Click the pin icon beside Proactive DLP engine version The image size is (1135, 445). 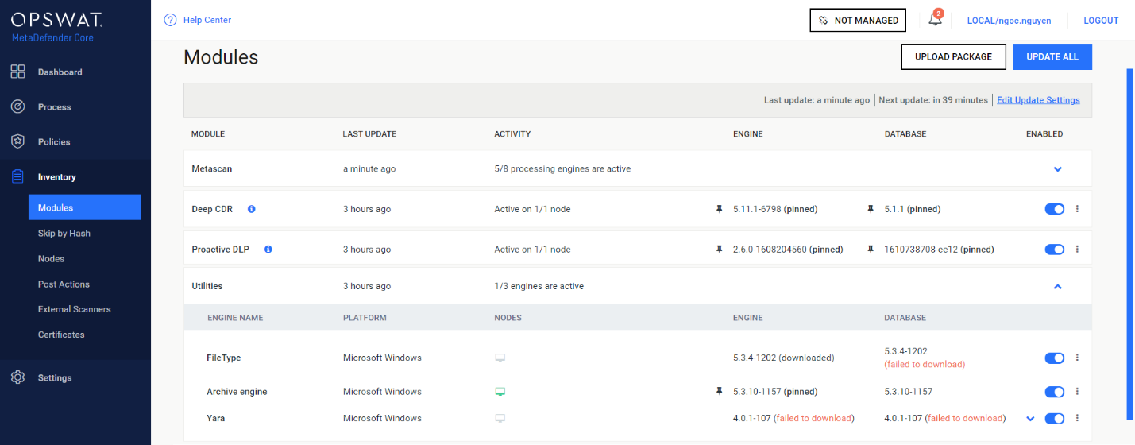(x=720, y=249)
